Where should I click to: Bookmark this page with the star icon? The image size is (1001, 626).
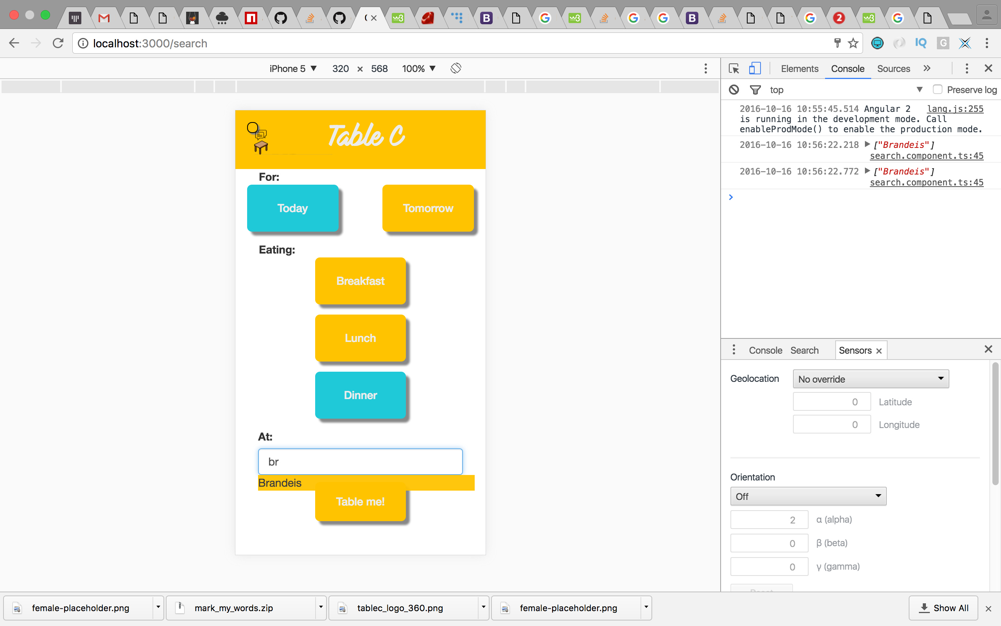tap(853, 43)
